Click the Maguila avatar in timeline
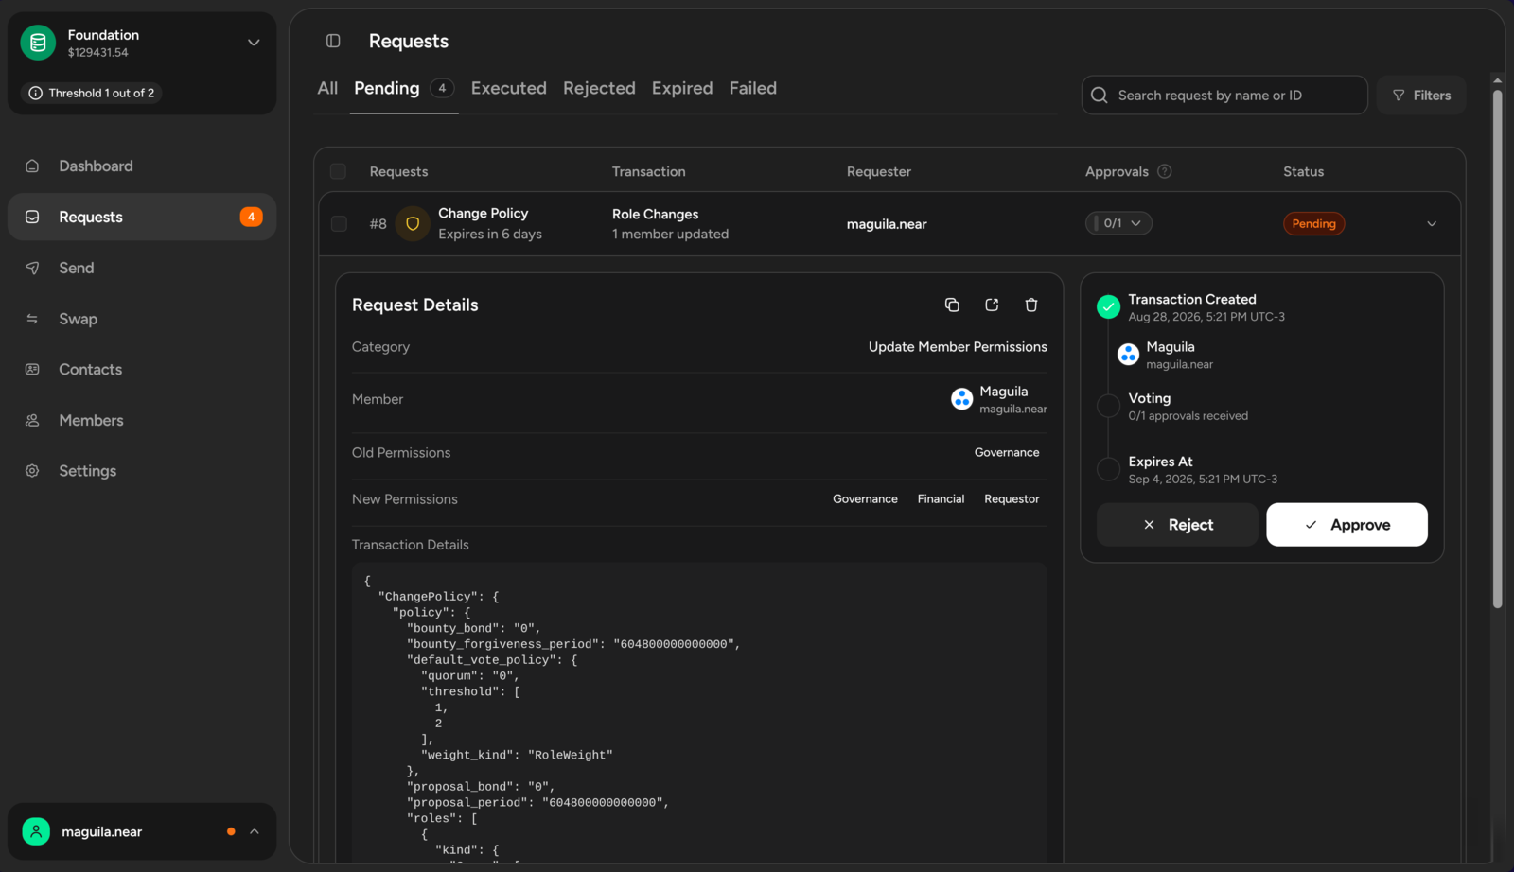The height and width of the screenshot is (872, 1514). tap(1128, 355)
